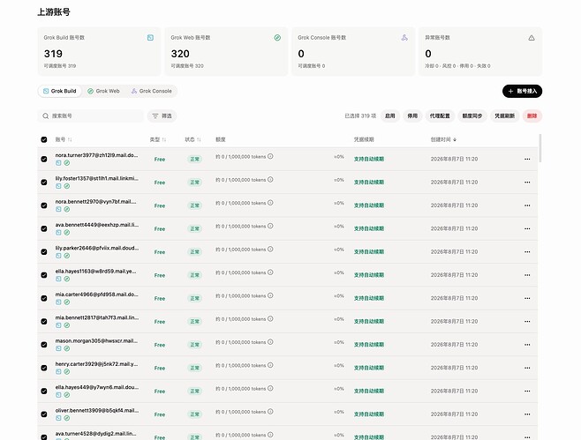Click green Web badge under ella.hayes1163
Viewport: 581px width, 440px height.
tap(67, 279)
